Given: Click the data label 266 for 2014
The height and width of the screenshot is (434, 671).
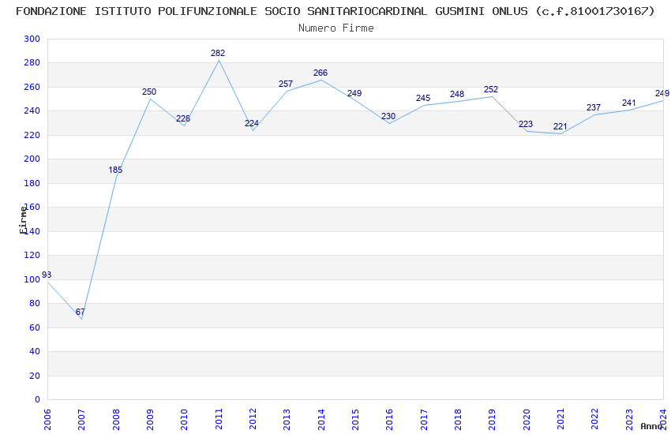Looking at the screenshot, I should pos(321,73).
